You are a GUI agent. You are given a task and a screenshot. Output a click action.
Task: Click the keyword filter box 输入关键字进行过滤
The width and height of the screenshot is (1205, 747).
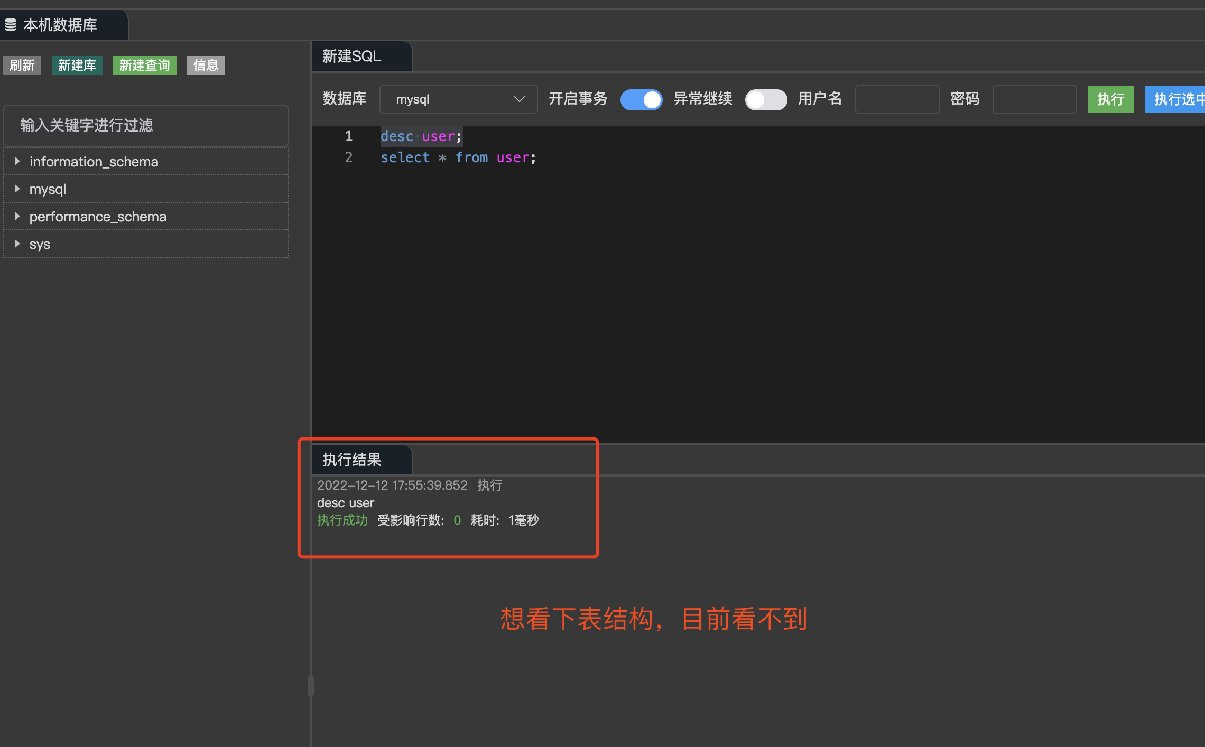(x=146, y=126)
